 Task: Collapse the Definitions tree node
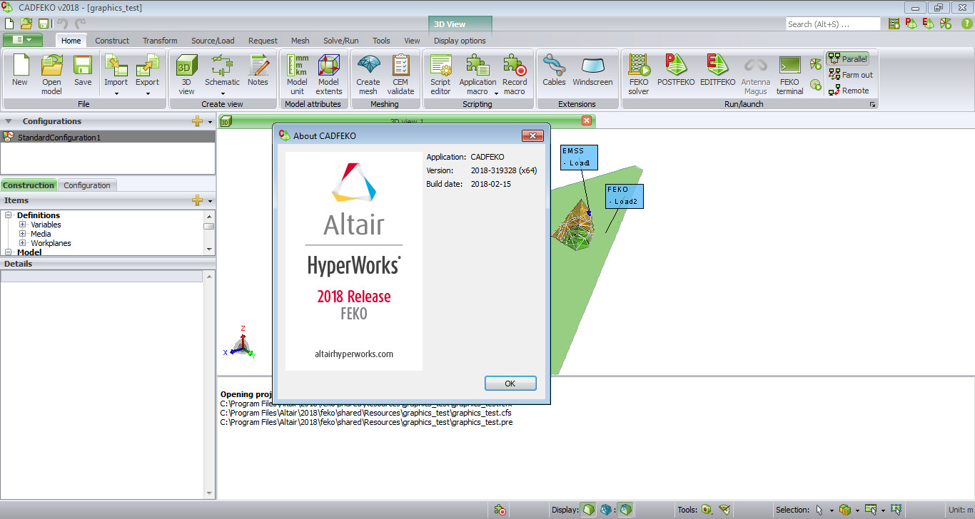click(9, 215)
